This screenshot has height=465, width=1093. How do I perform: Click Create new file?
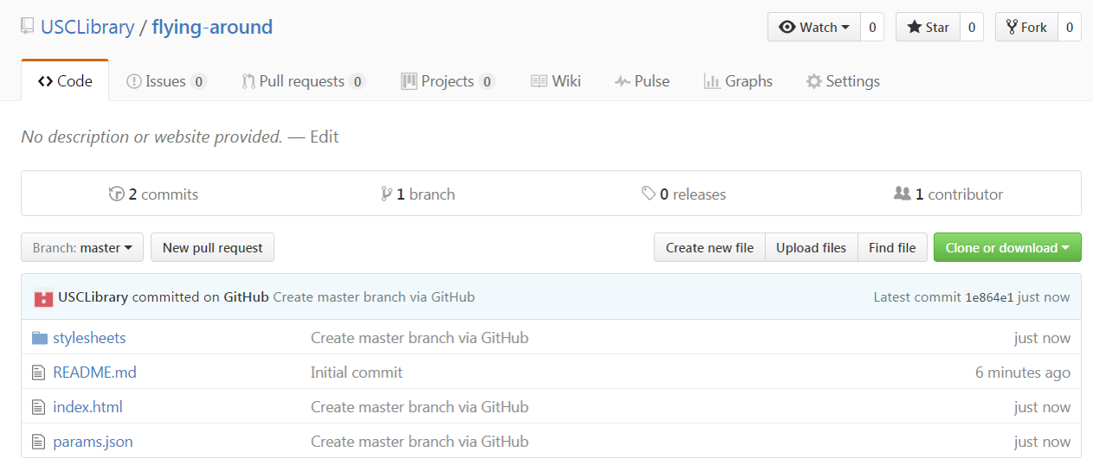tap(710, 247)
